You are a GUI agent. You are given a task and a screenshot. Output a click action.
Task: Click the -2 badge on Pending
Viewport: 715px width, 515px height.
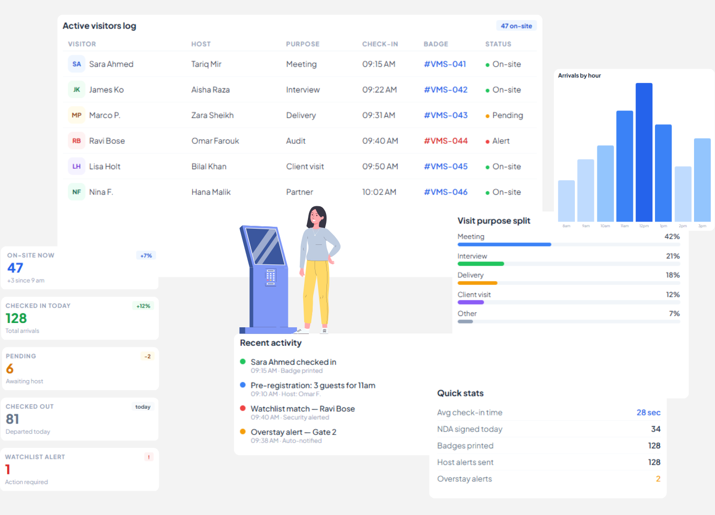point(148,356)
